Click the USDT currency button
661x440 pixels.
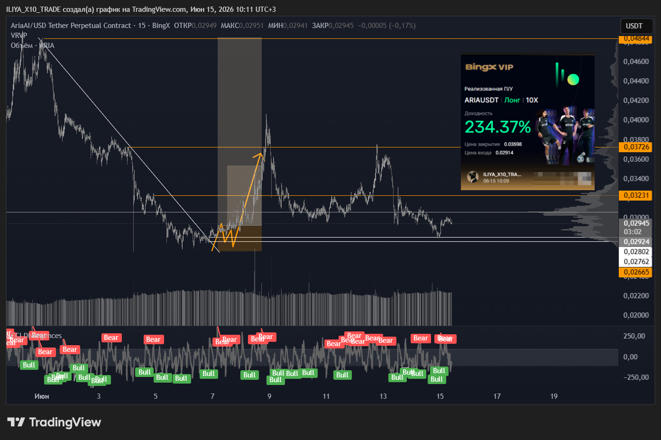tap(637, 26)
